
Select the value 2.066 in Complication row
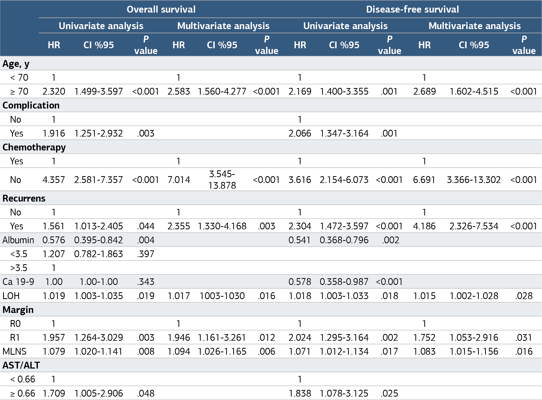click(300, 133)
